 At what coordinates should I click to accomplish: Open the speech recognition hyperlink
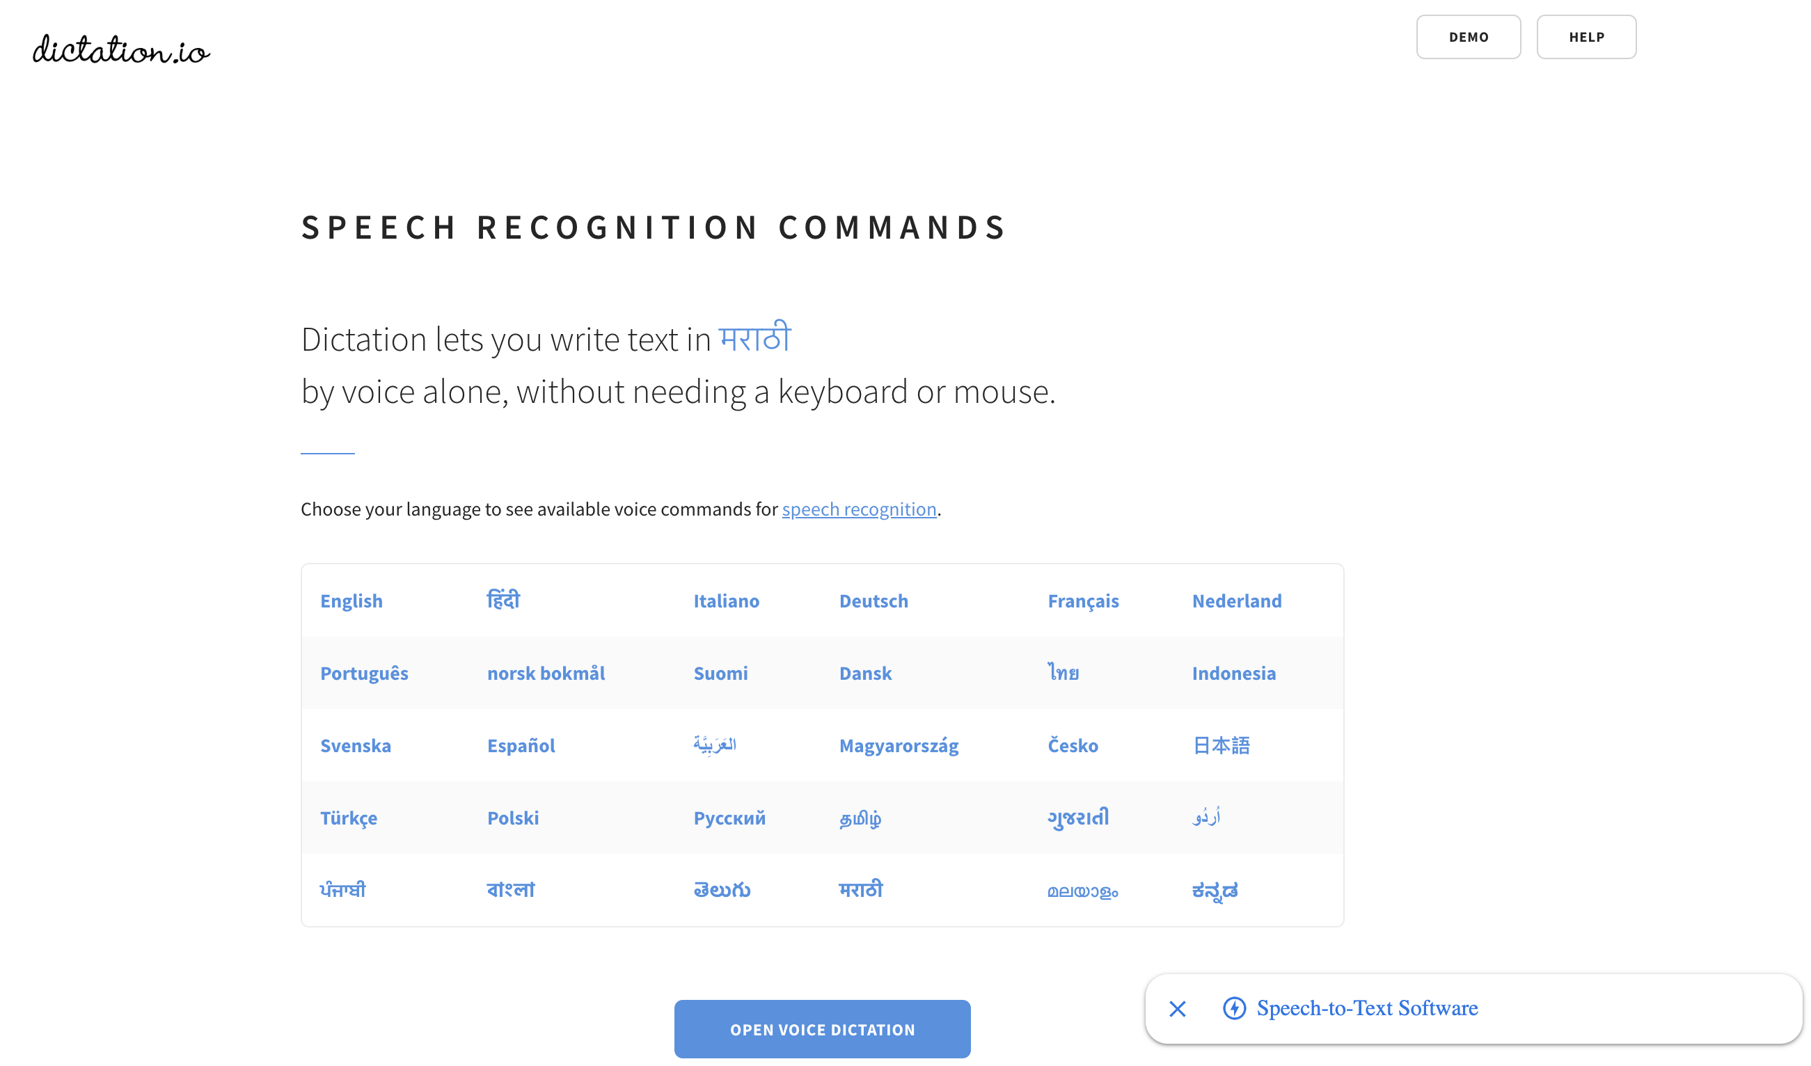click(x=859, y=509)
